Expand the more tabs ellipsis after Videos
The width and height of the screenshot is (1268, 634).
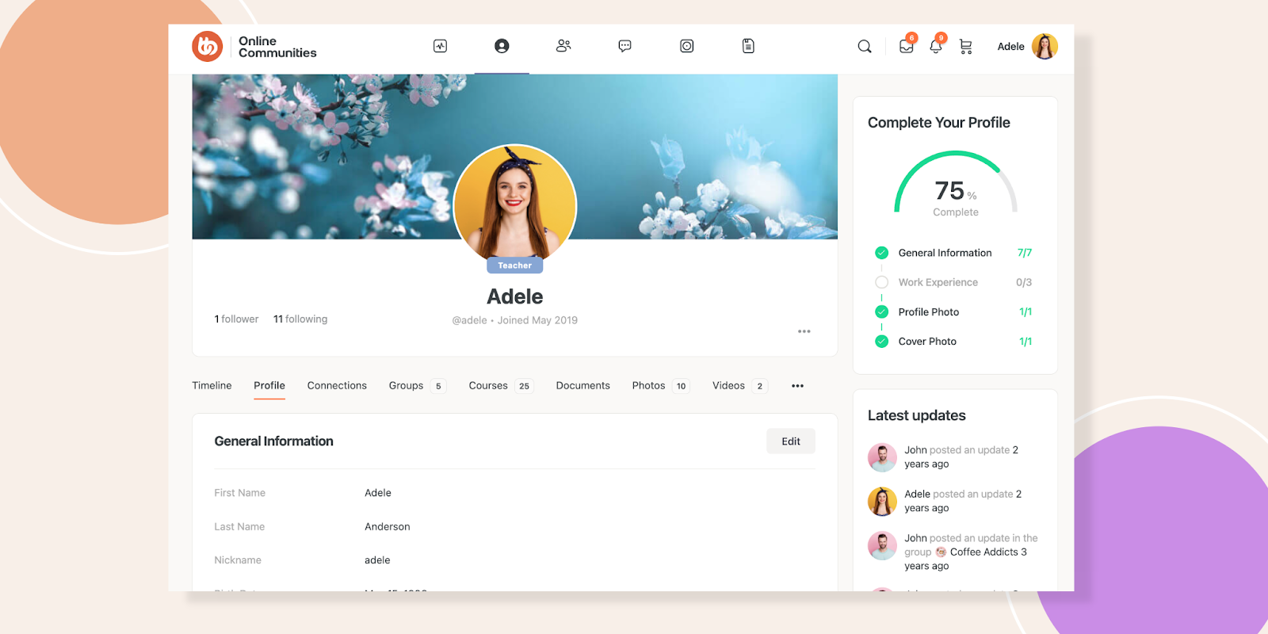pos(797,386)
